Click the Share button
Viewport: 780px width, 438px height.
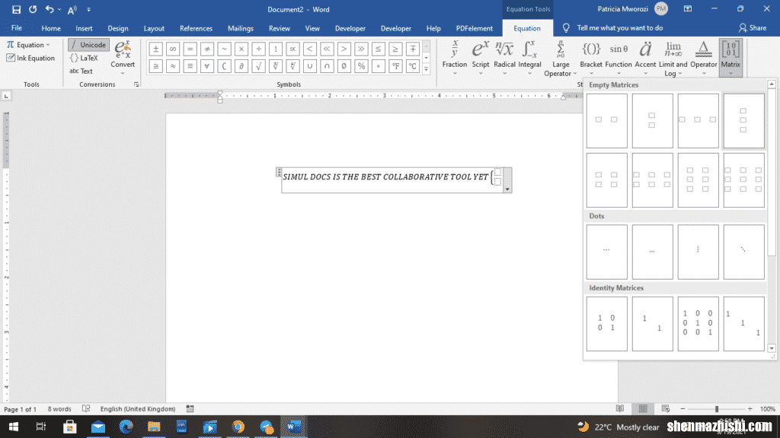(753, 28)
